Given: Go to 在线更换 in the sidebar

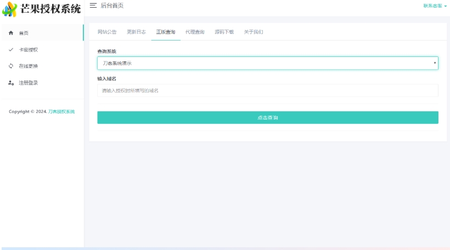Looking at the screenshot, I should pyautogui.click(x=43, y=66).
